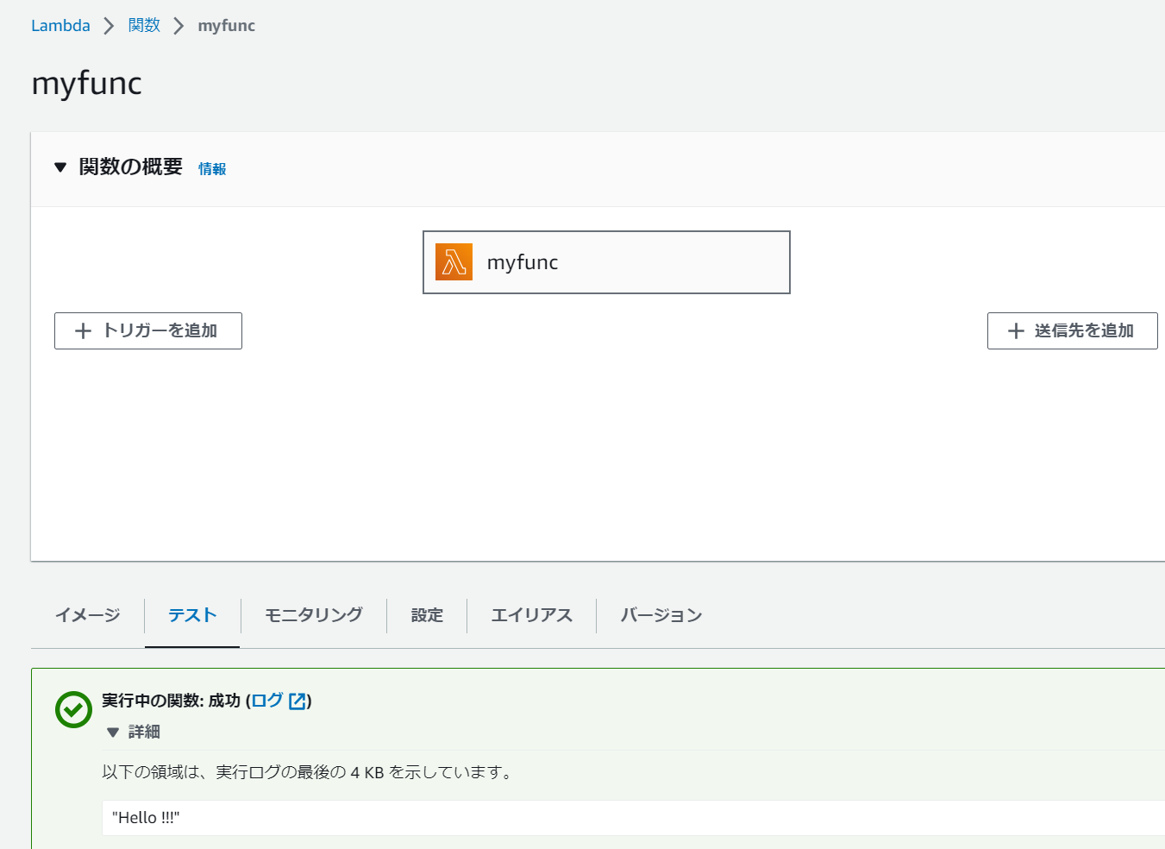
Task: Click the myfunc page heading
Action: (86, 84)
